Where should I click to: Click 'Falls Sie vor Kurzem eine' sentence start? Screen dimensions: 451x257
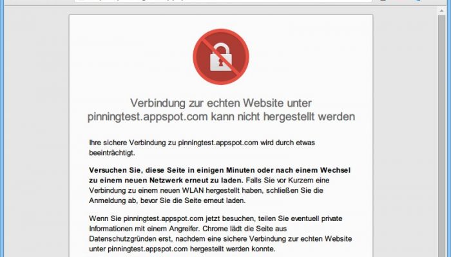pyautogui.click(x=287, y=180)
